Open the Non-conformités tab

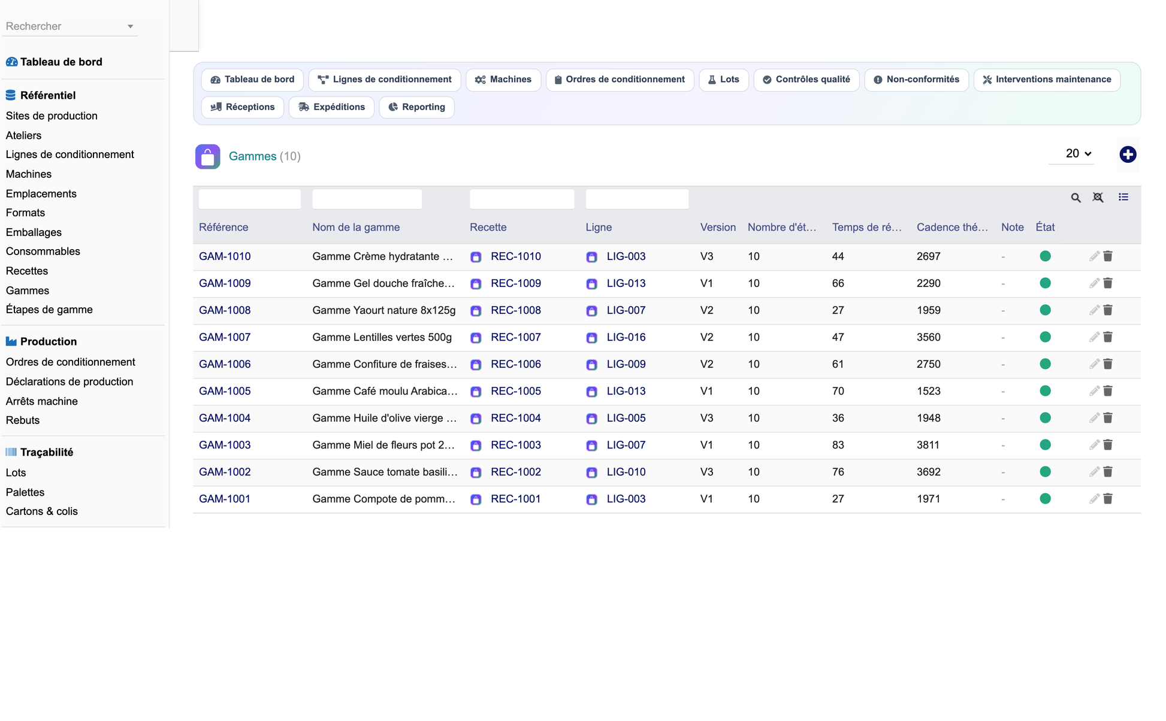[x=916, y=80]
